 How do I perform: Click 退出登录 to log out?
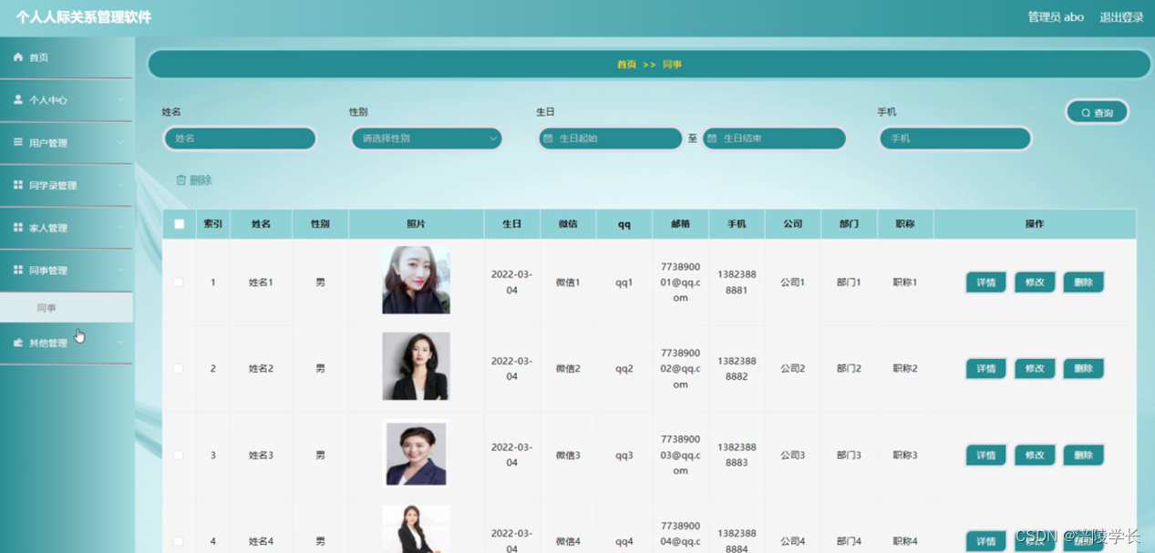(1121, 16)
